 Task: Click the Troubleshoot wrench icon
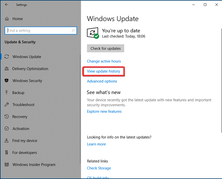[x=7, y=105]
